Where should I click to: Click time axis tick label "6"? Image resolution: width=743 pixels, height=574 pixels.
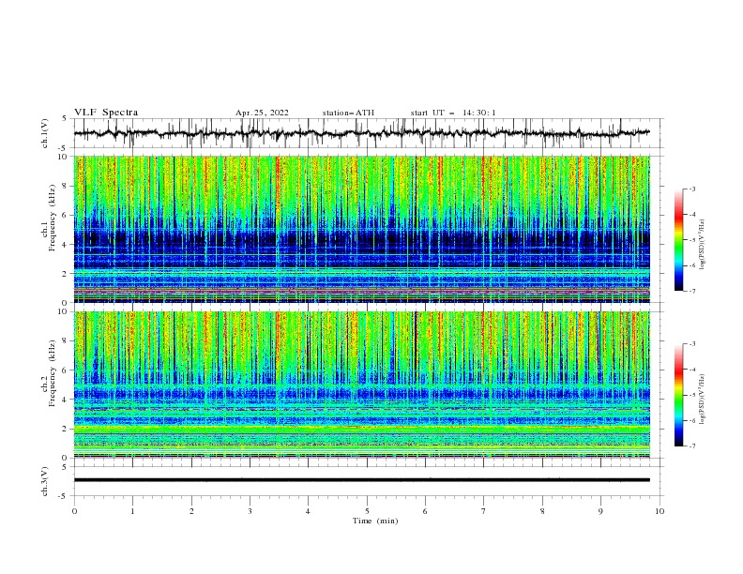tap(425, 511)
